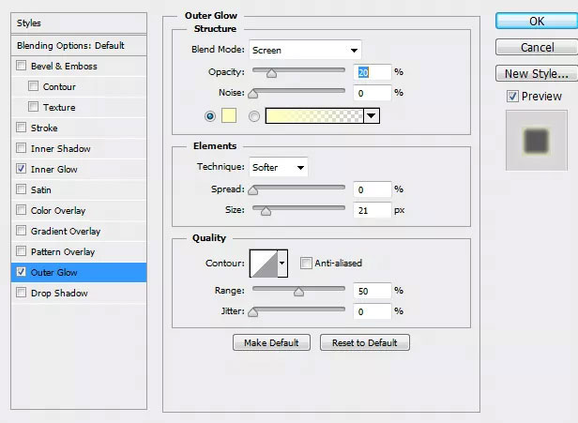Turn on the Stroke checkbox
This screenshot has width=578, height=423.
(x=22, y=128)
